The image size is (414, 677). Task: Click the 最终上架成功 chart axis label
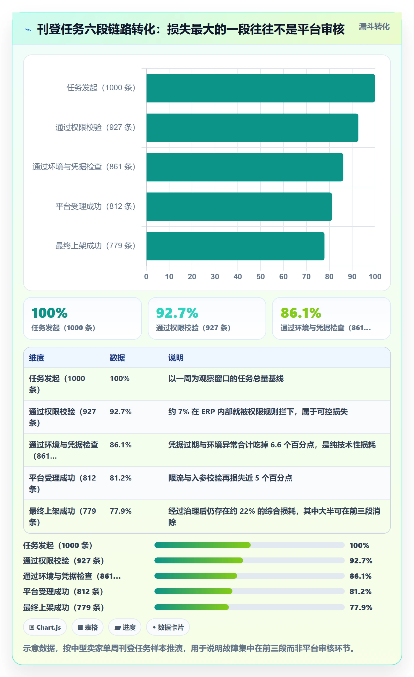(x=96, y=246)
